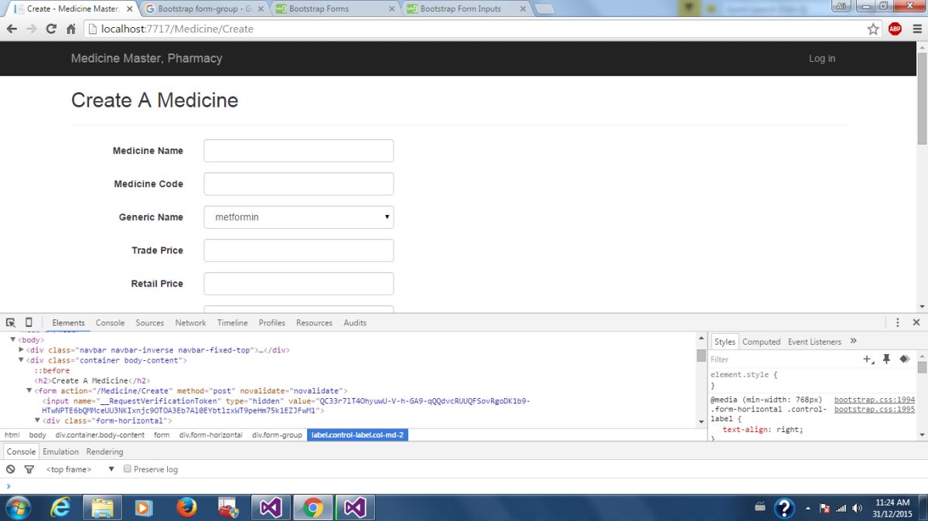Image resolution: width=928 pixels, height=521 pixels.
Task: Open the Chrome hamburger menu
Action: (x=916, y=29)
